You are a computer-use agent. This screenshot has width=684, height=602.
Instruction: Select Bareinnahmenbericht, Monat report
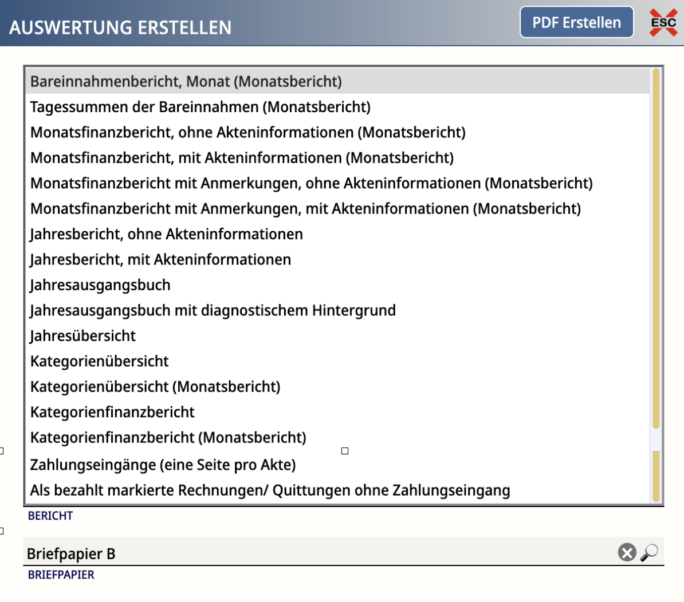pyautogui.click(x=186, y=82)
